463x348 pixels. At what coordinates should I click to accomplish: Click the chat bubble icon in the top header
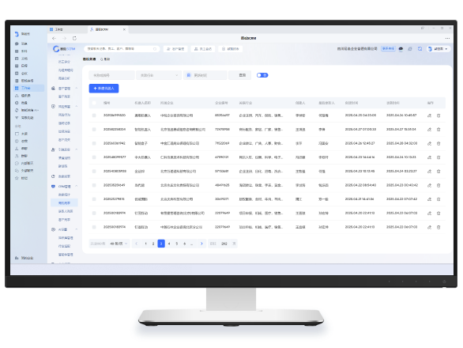pyautogui.click(x=401, y=49)
